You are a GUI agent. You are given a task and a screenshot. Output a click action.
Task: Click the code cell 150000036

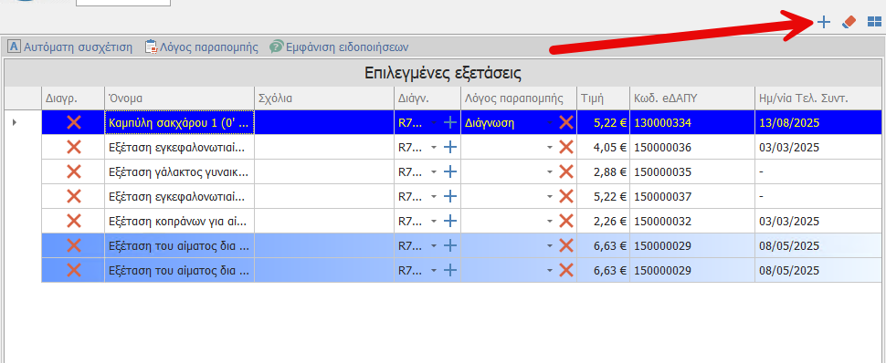coord(692,148)
